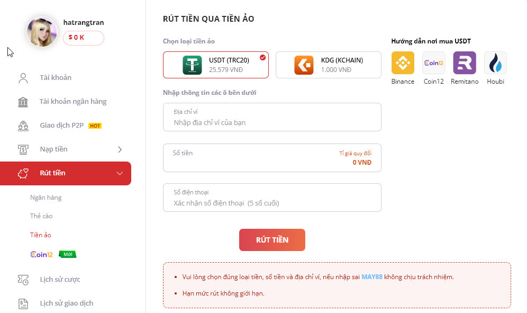This screenshot has height=313, width=527.
Task: Click the user profile avatar
Action: pos(42,32)
